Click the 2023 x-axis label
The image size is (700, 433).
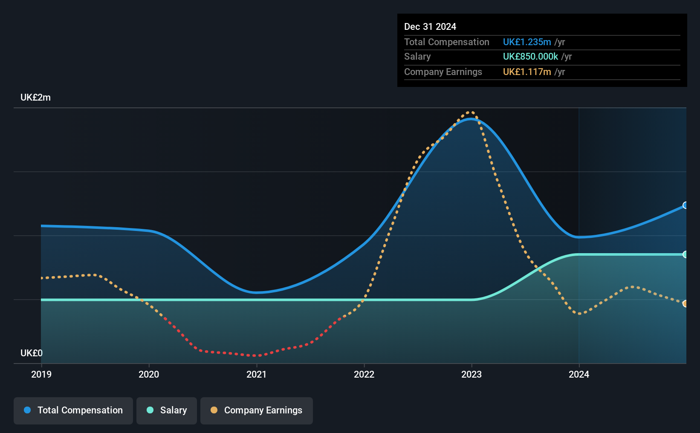tap(471, 375)
